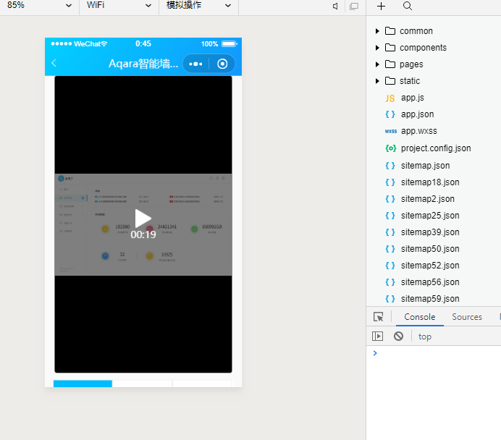Image resolution: width=501 pixels, height=440 pixels.
Task: Click the braces icon of sitemap.json
Action: [x=390, y=166]
